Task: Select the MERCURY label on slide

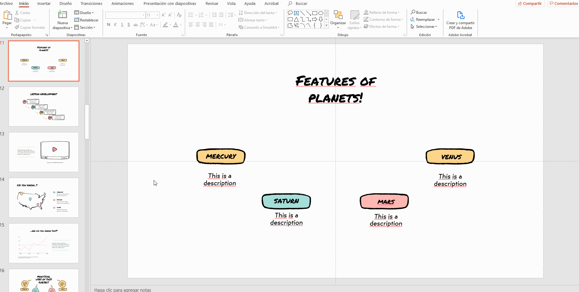Action: click(221, 156)
